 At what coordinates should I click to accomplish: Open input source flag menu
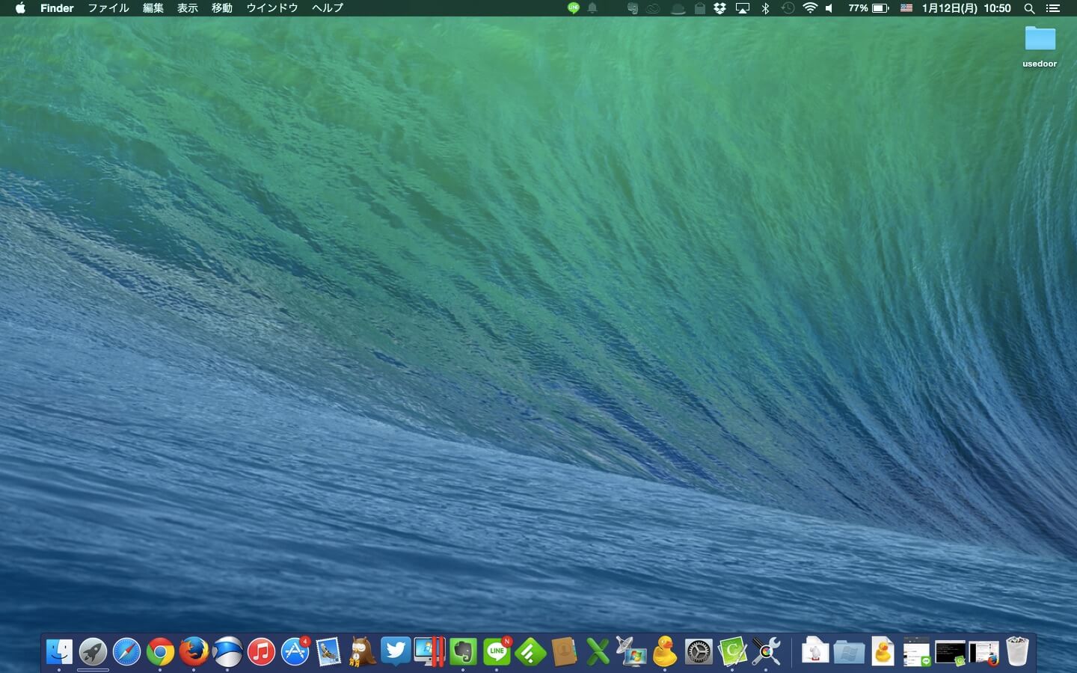point(906,8)
